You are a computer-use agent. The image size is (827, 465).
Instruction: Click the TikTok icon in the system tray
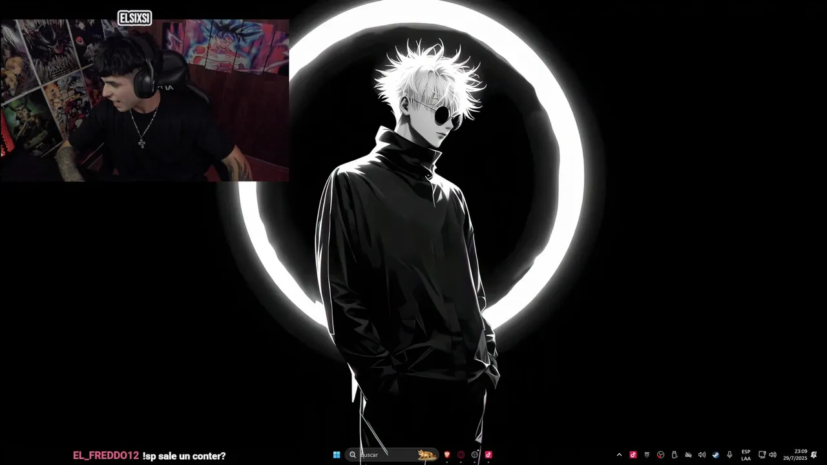[633, 455]
